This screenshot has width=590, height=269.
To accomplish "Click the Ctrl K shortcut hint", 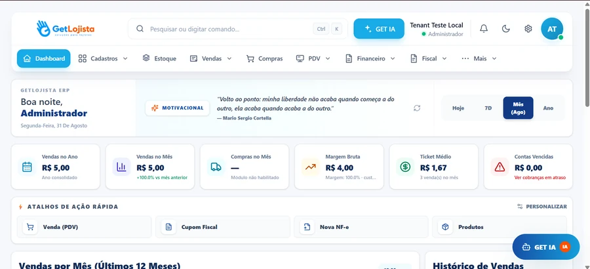I will point(327,29).
